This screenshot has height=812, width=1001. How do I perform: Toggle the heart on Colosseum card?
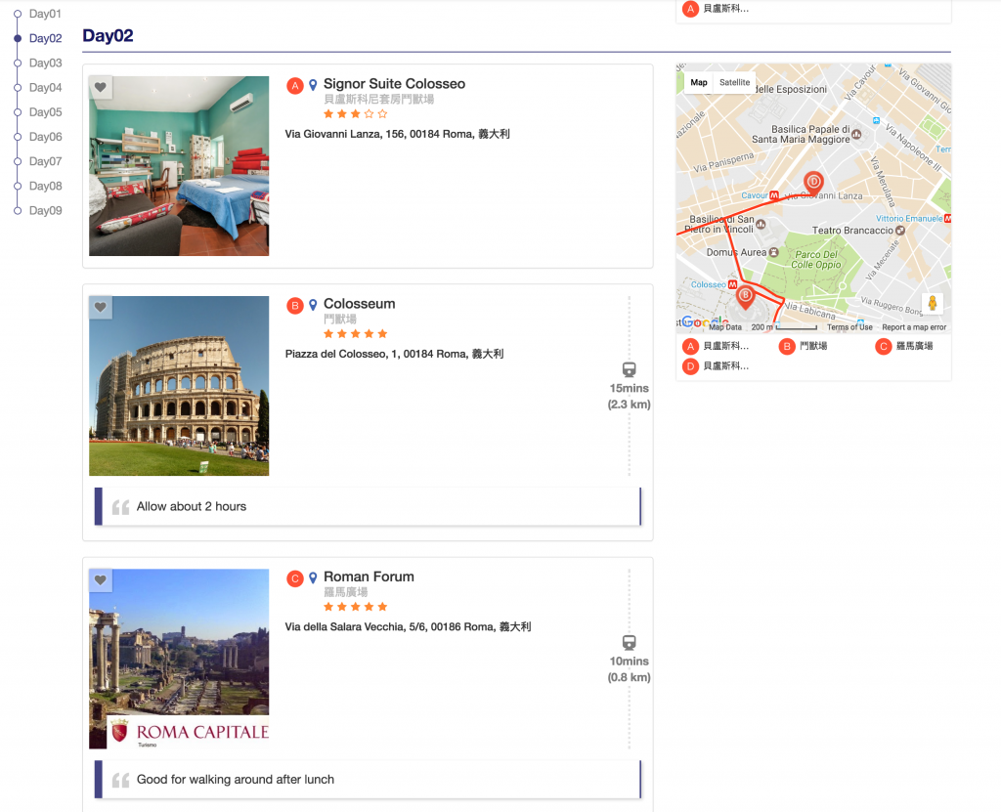point(101,308)
